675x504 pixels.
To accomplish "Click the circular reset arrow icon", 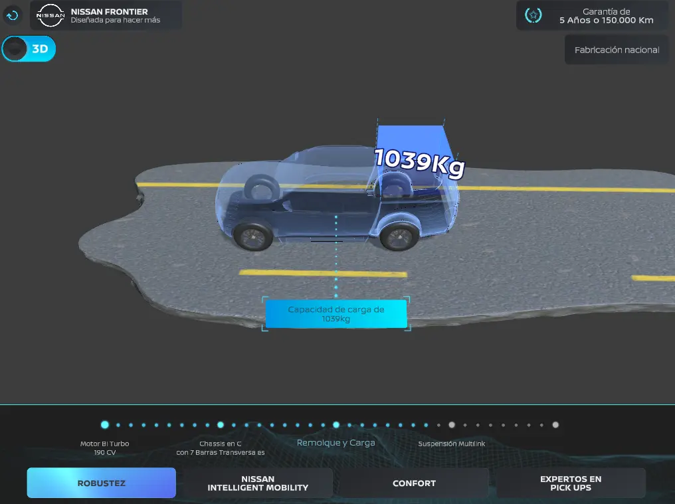I will pyautogui.click(x=13, y=16).
